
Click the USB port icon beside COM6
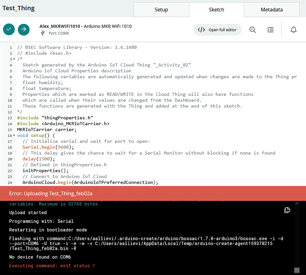pyautogui.click(x=43, y=33)
